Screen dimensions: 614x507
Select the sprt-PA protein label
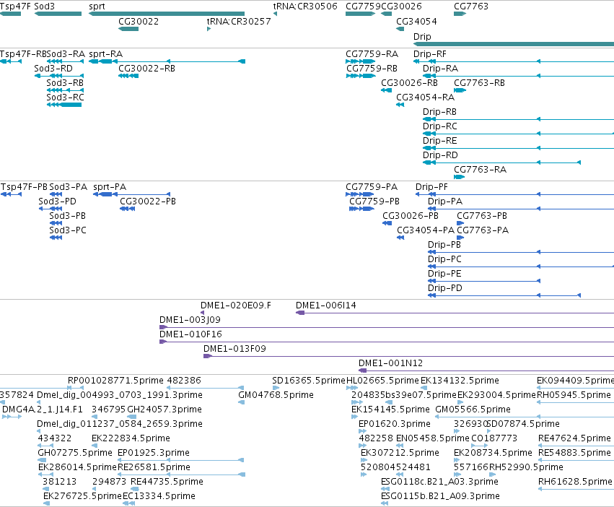click(x=110, y=187)
